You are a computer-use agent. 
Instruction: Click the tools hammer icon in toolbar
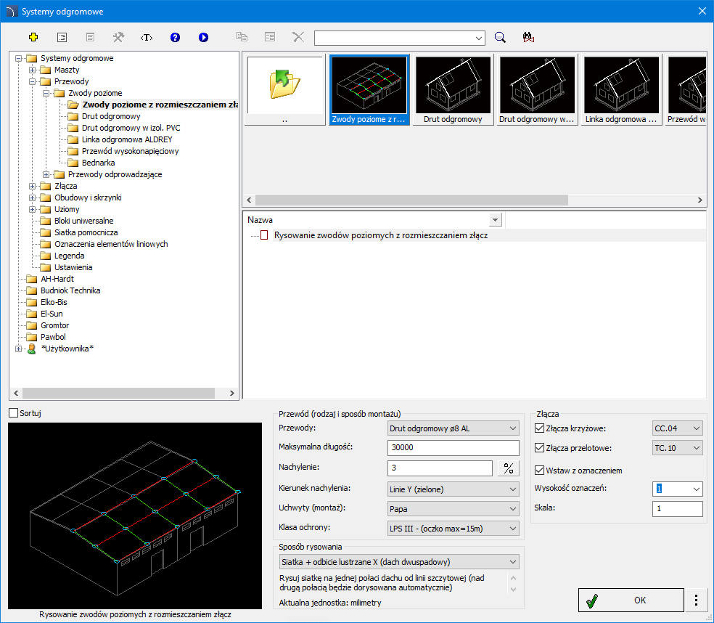point(118,37)
